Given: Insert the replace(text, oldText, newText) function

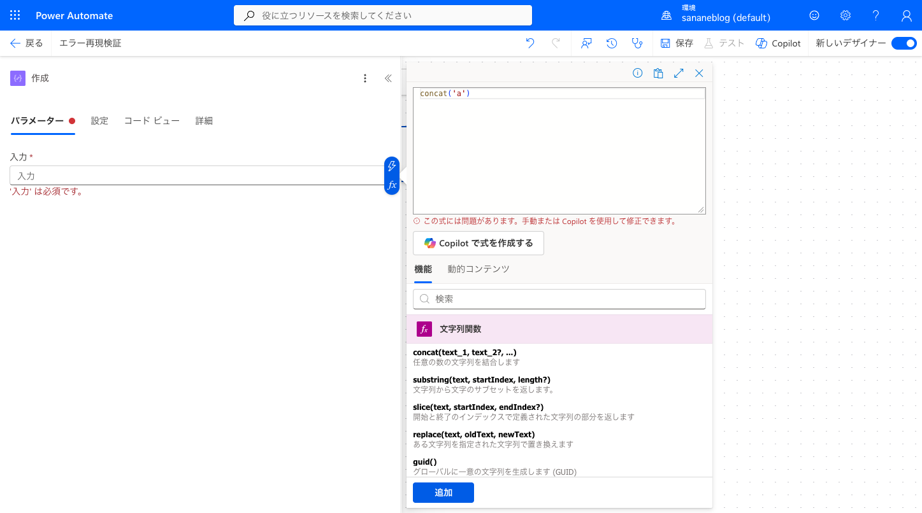Looking at the screenshot, I should [x=559, y=439].
